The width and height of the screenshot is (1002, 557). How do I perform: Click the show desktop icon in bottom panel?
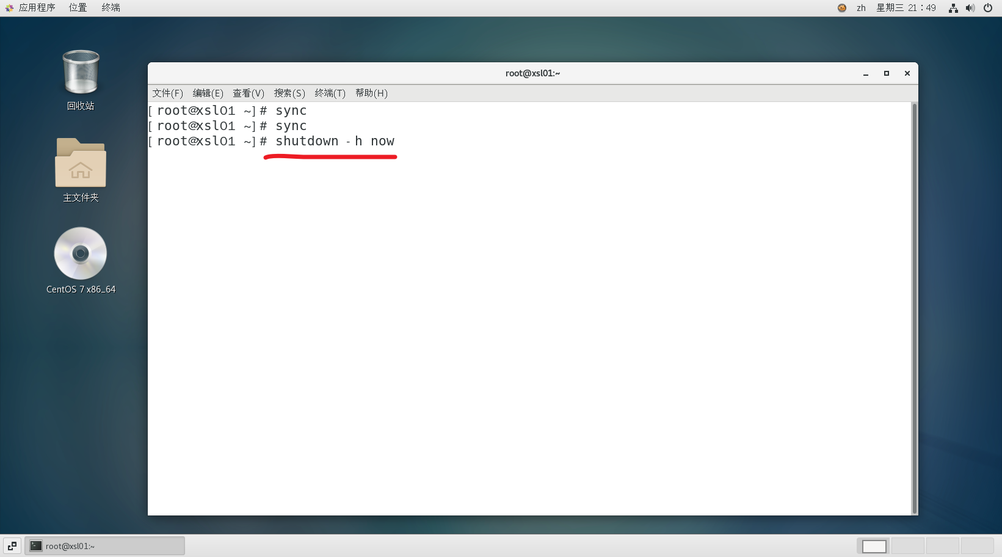click(12, 546)
